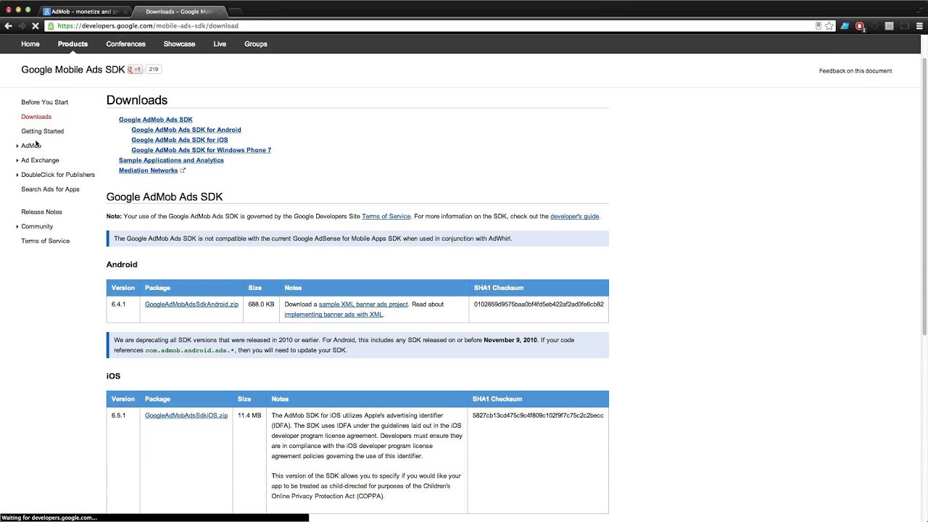Viewport: 928px width, 522px height.
Task: Click the Google Mobile Ads SDK page title
Action: tap(73, 70)
